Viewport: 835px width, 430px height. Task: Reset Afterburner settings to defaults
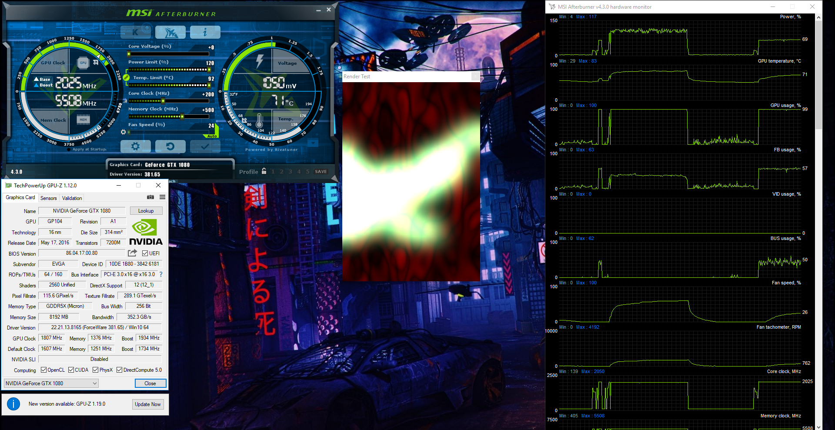[170, 147]
